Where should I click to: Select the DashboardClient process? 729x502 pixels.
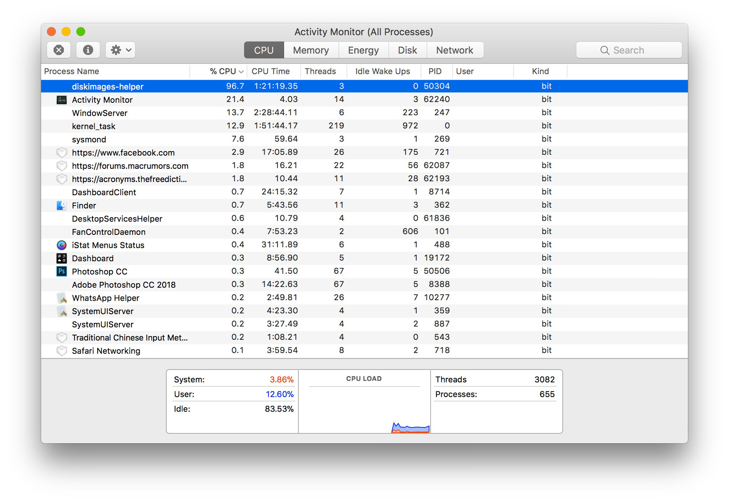coord(364,192)
